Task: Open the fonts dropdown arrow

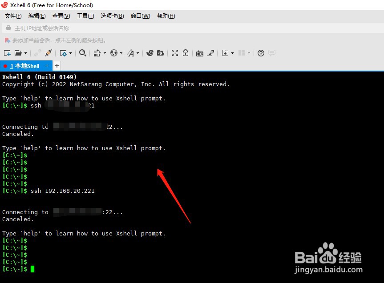Action: tap(137, 53)
